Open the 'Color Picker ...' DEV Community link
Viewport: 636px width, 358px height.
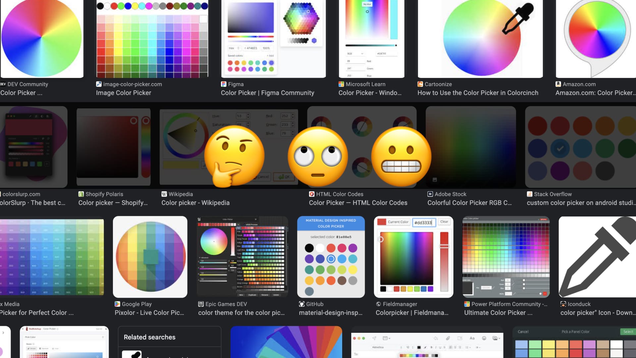[22, 93]
